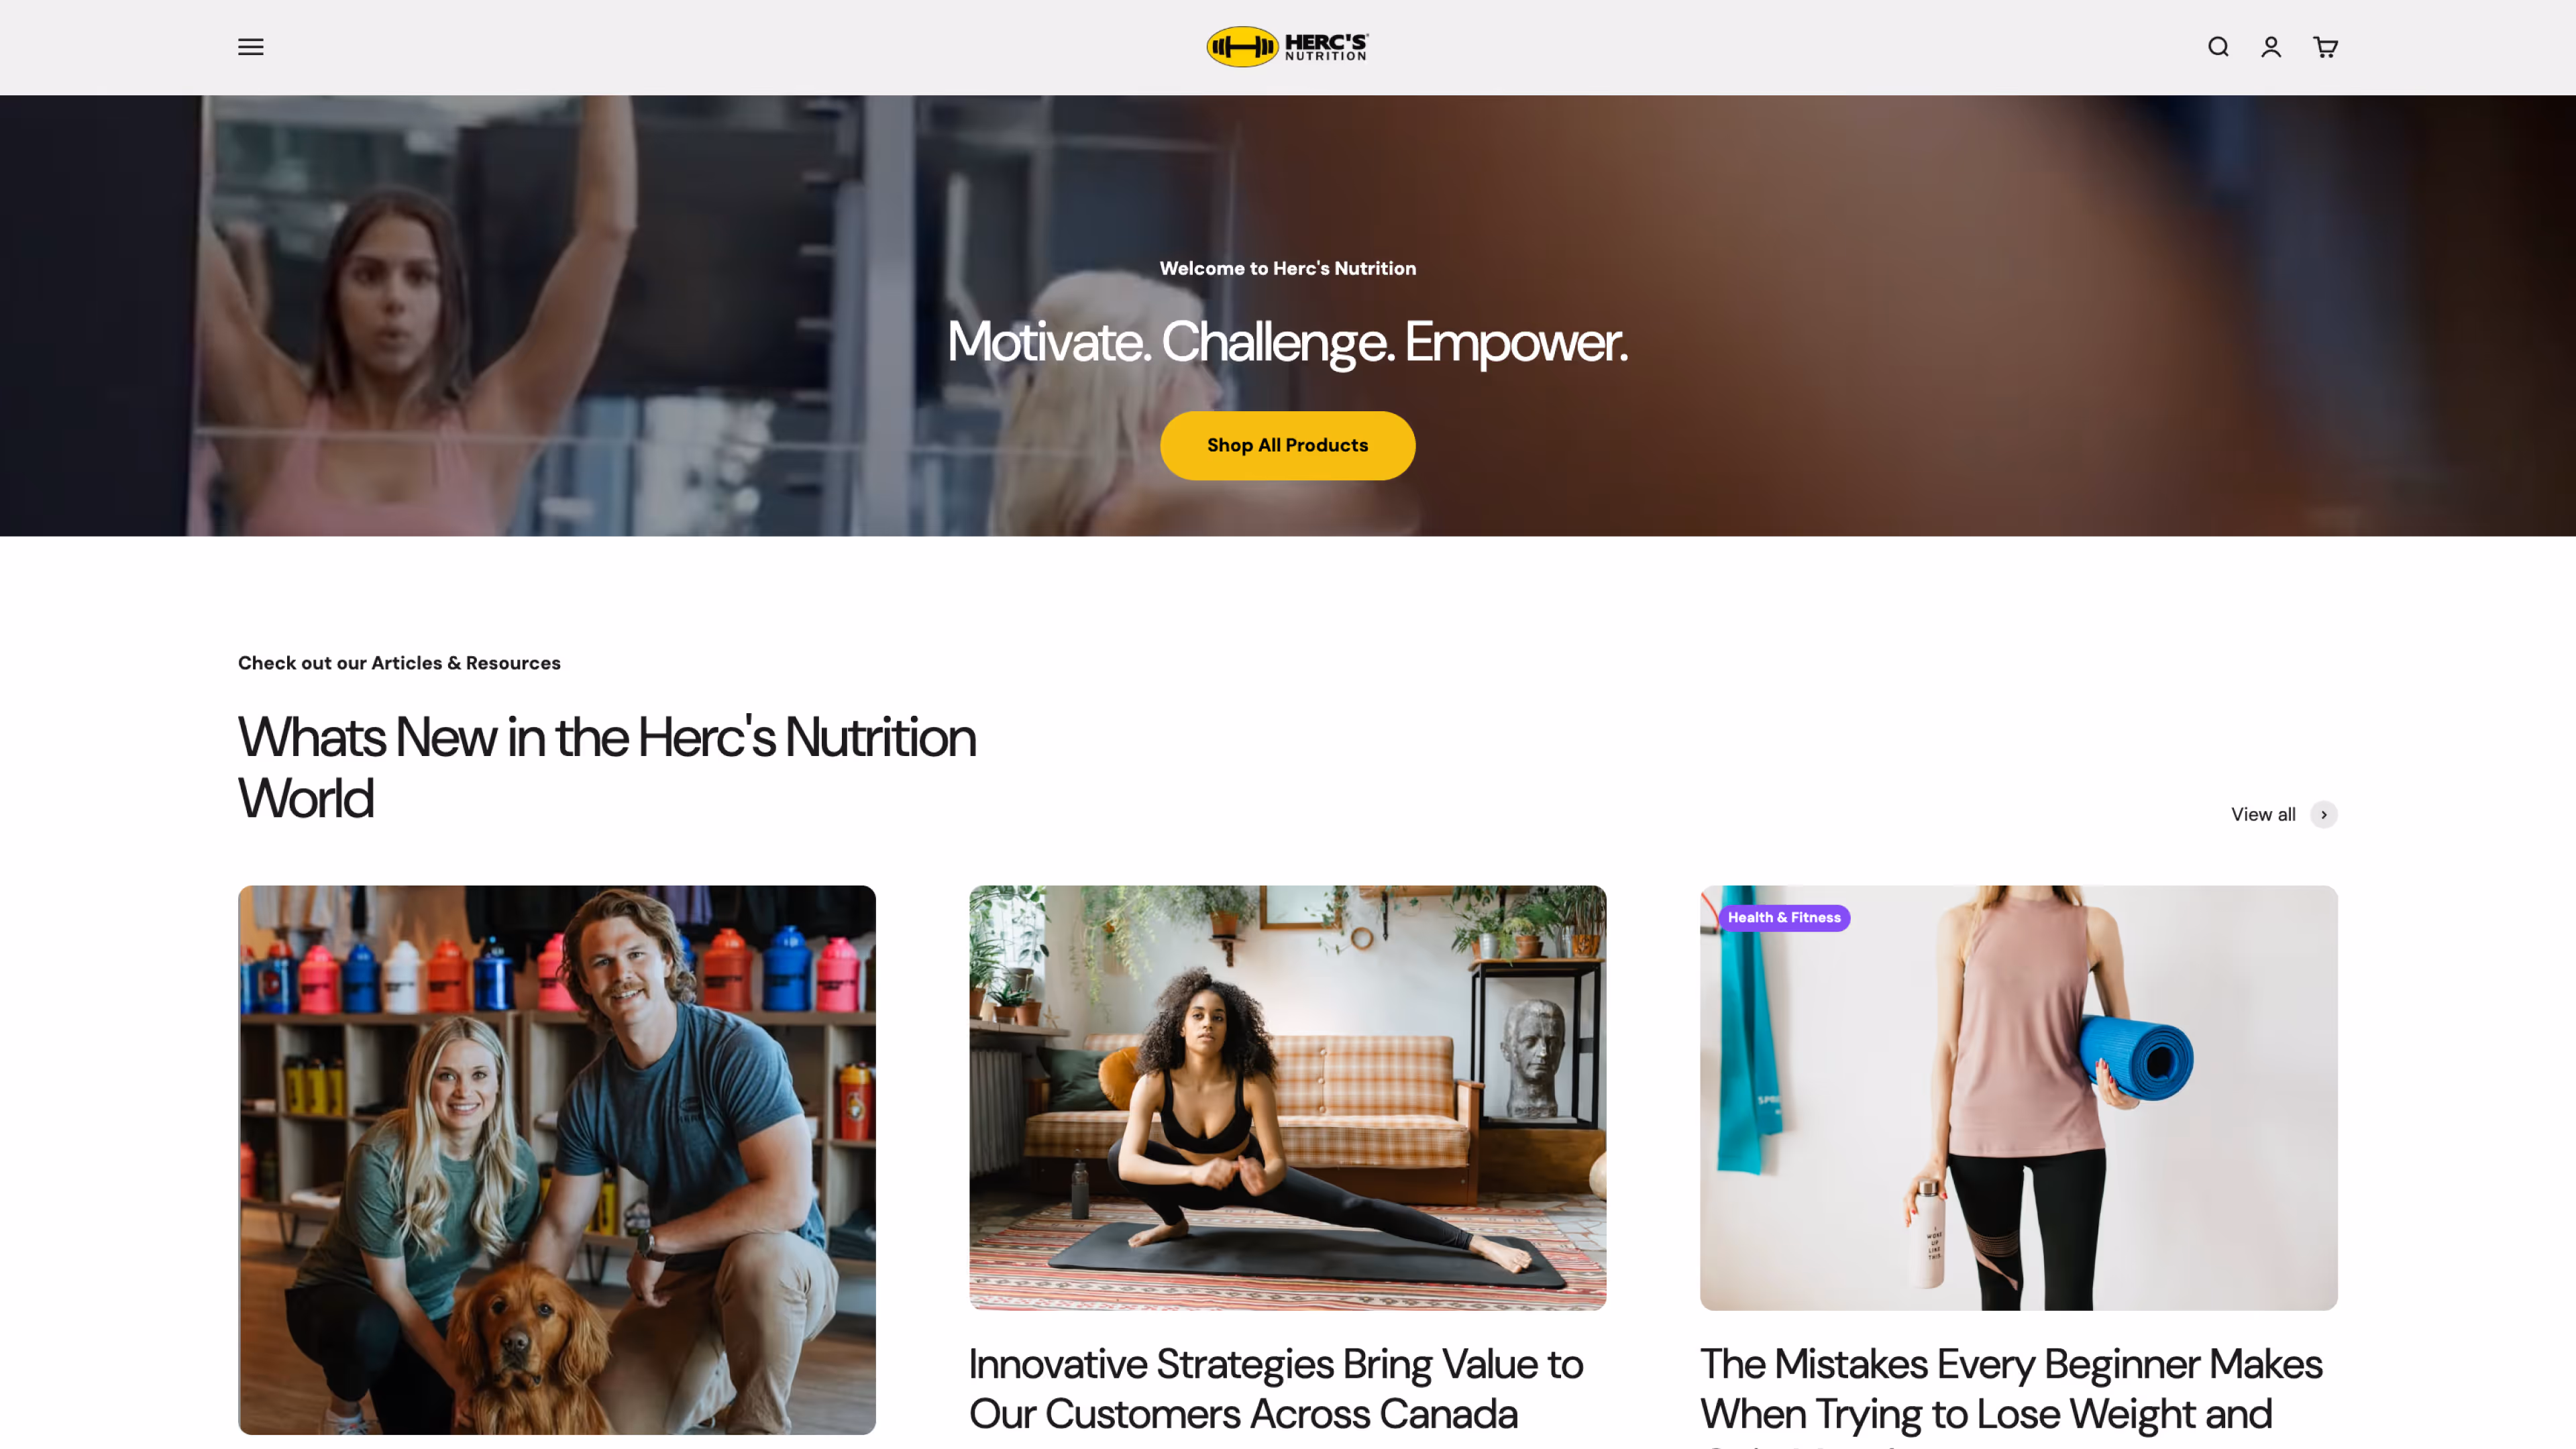Click the Motivate. Challenge. Empower. hero heading

click(1287, 342)
